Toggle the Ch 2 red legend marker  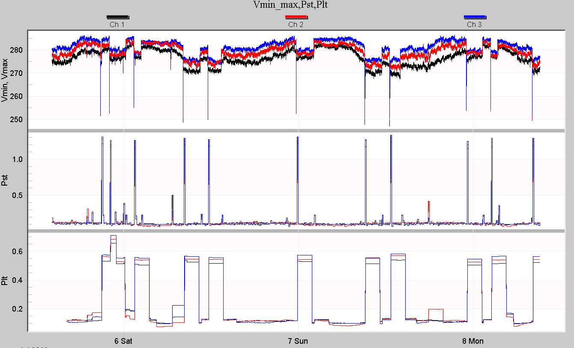(296, 17)
